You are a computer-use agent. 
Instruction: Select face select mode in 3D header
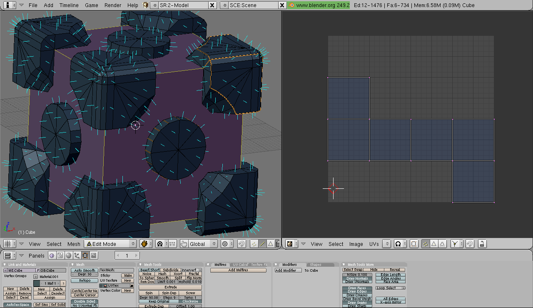point(270,244)
